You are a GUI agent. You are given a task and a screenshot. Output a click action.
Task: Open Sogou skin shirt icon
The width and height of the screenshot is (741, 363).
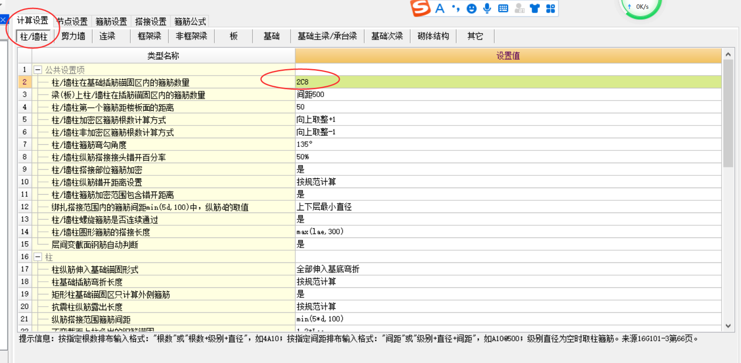535,8
